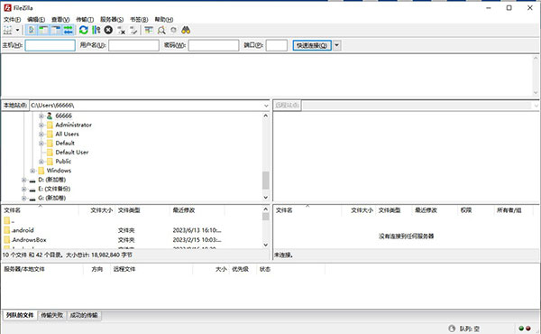Expand the Administrator folder node

41,125
